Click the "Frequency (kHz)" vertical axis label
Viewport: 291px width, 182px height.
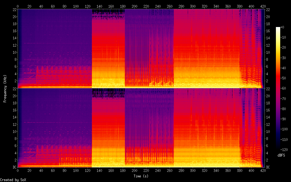coord(5,88)
